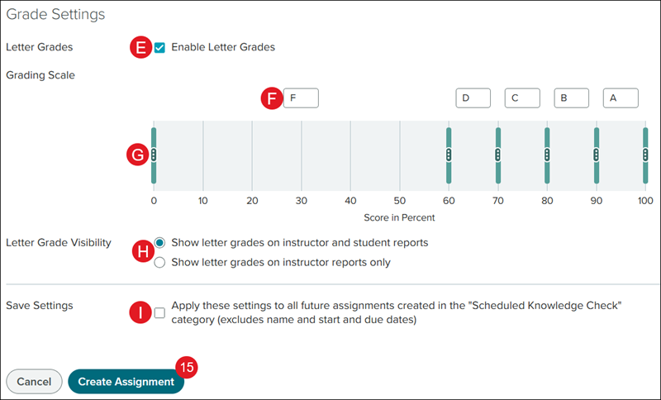This screenshot has width=661, height=400.
Task: Edit the B grade label field
Action: click(571, 98)
